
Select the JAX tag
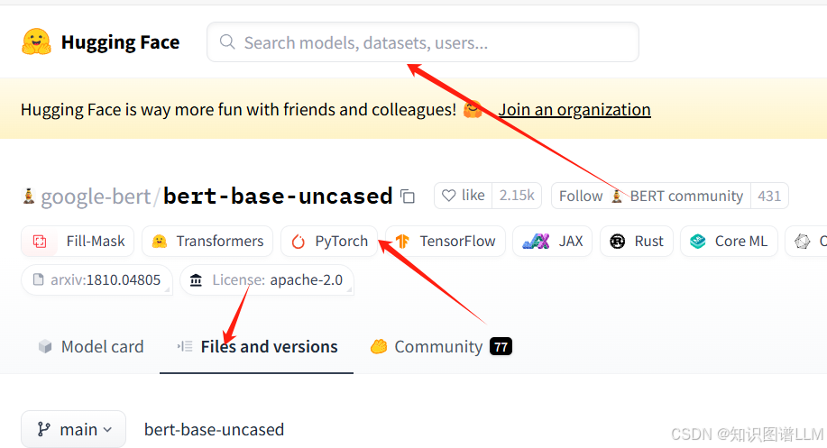pyautogui.click(x=552, y=241)
